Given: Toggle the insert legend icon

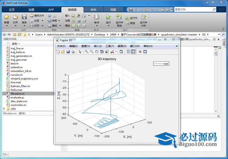Looking at the screenshot, I should pos(133,52).
